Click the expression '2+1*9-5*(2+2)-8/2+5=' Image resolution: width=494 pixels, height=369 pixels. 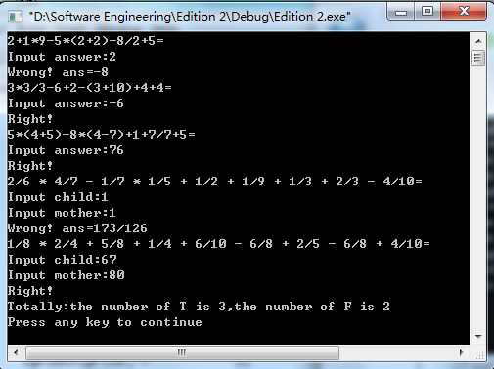click(86, 41)
